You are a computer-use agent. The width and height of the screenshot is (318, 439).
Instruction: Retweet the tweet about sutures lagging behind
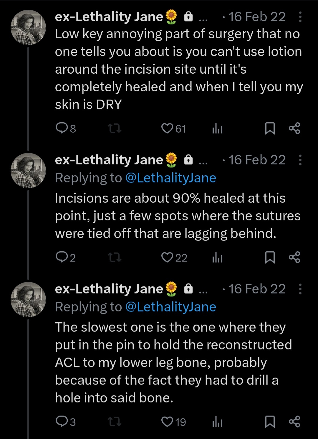point(115,258)
